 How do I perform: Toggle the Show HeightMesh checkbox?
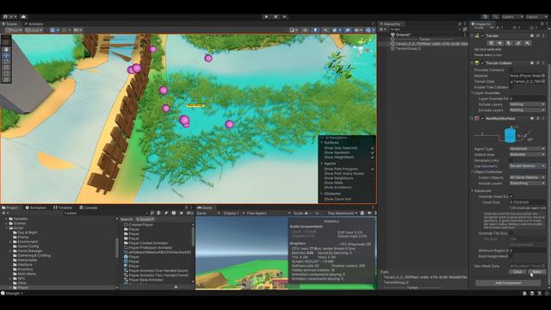[372, 157]
